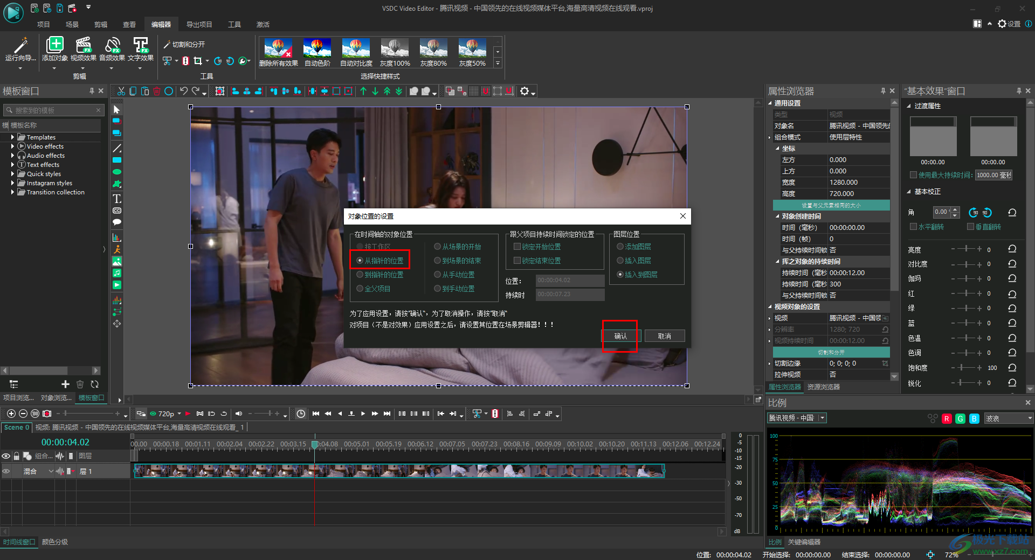Viewport: 1035px width, 560px height.
Task: Click the zoom-out minus circle in timeline toolbar
Action: point(23,414)
